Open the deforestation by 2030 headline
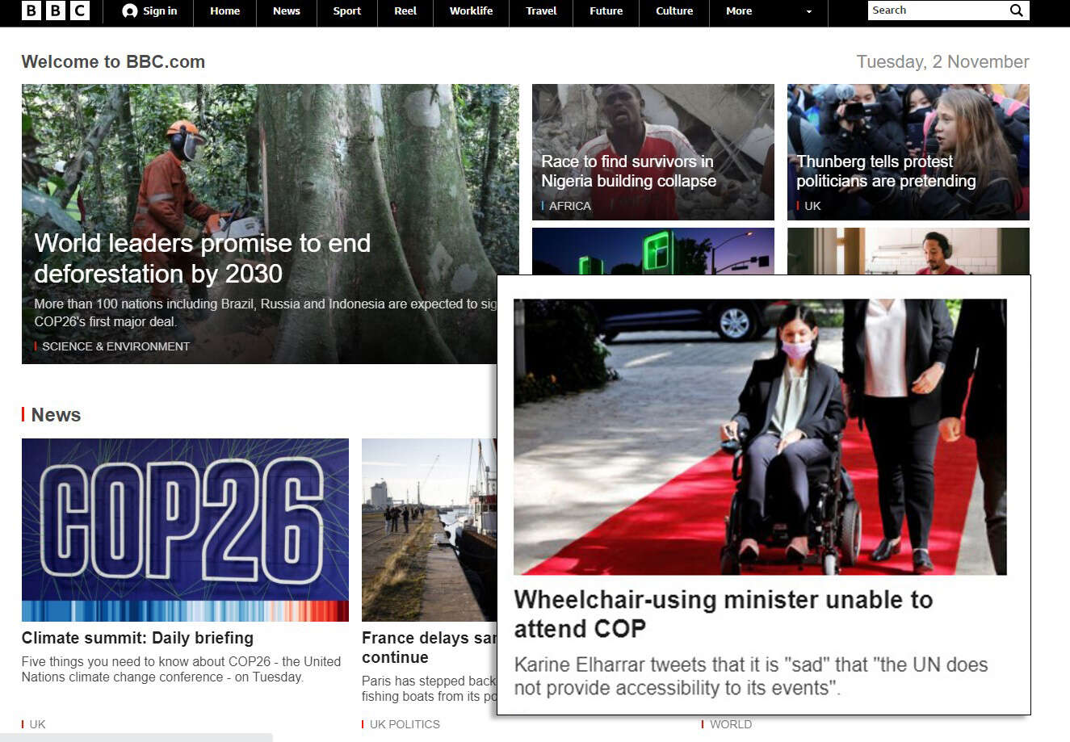The image size is (1070, 742). [202, 258]
